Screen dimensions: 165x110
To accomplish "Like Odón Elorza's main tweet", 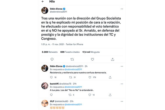I will pyautogui.click(x=92, y=59).
